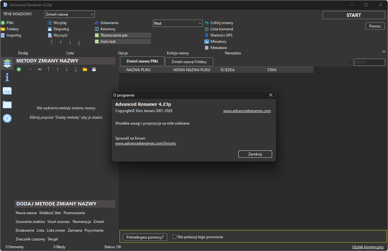Click the Pomoc button

pyautogui.click(x=375, y=26)
